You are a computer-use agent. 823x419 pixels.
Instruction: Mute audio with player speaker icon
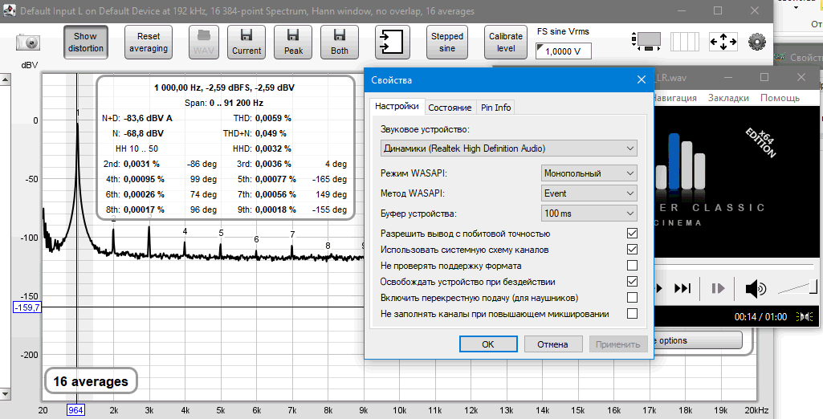[756, 288]
